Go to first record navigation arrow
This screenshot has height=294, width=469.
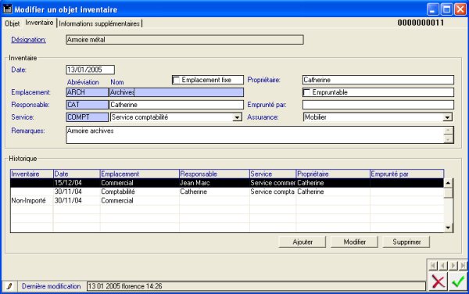click(x=433, y=265)
